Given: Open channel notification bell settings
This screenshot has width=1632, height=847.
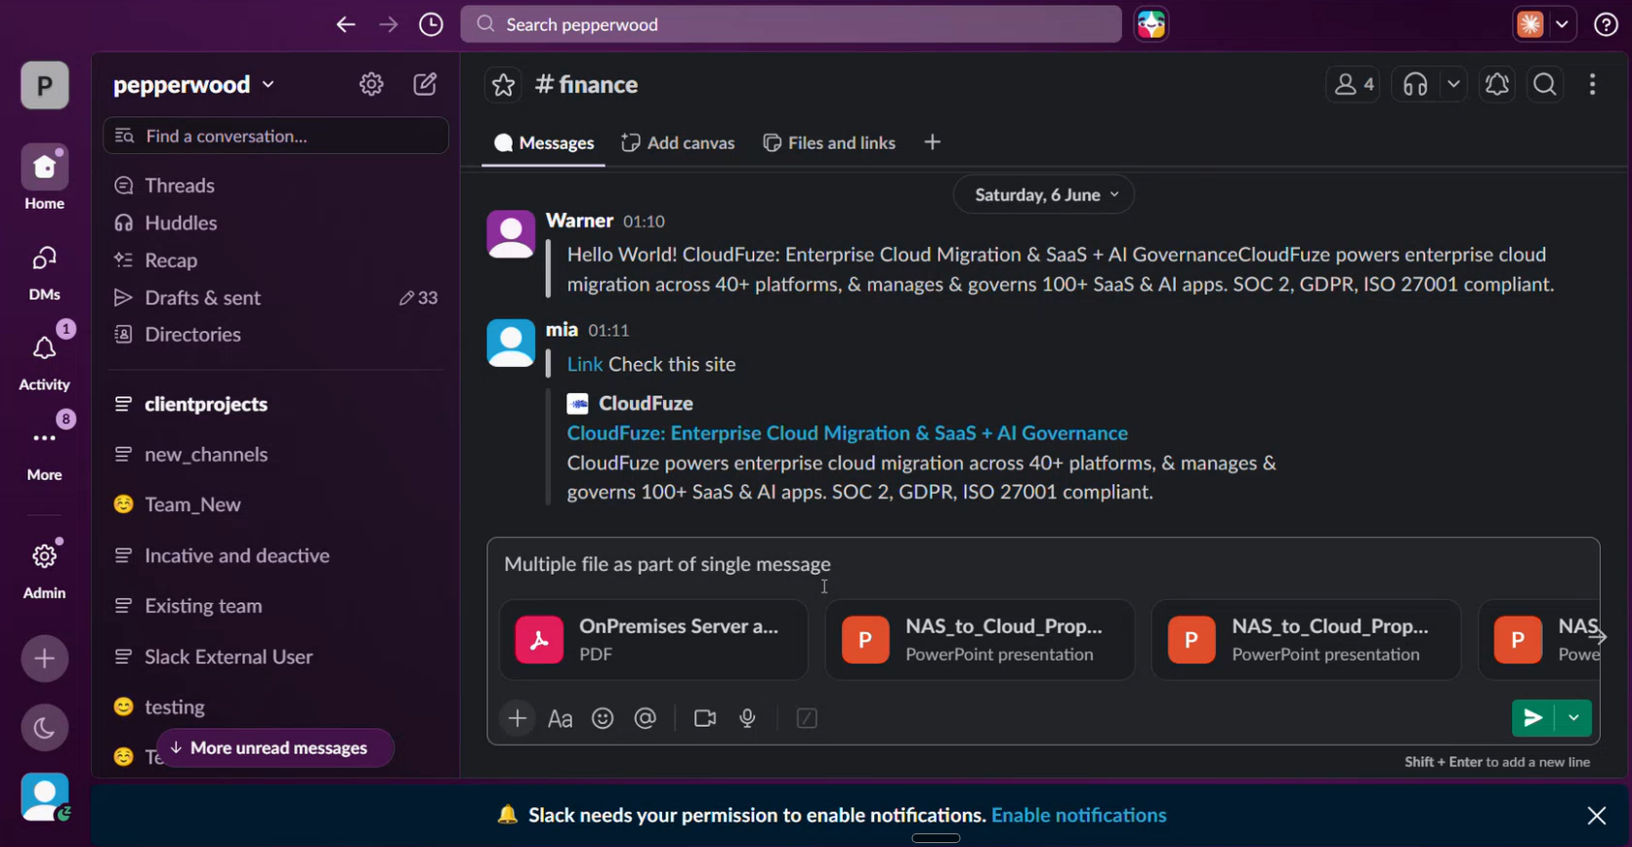Looking at the screenshot, I should (1497, 85).
